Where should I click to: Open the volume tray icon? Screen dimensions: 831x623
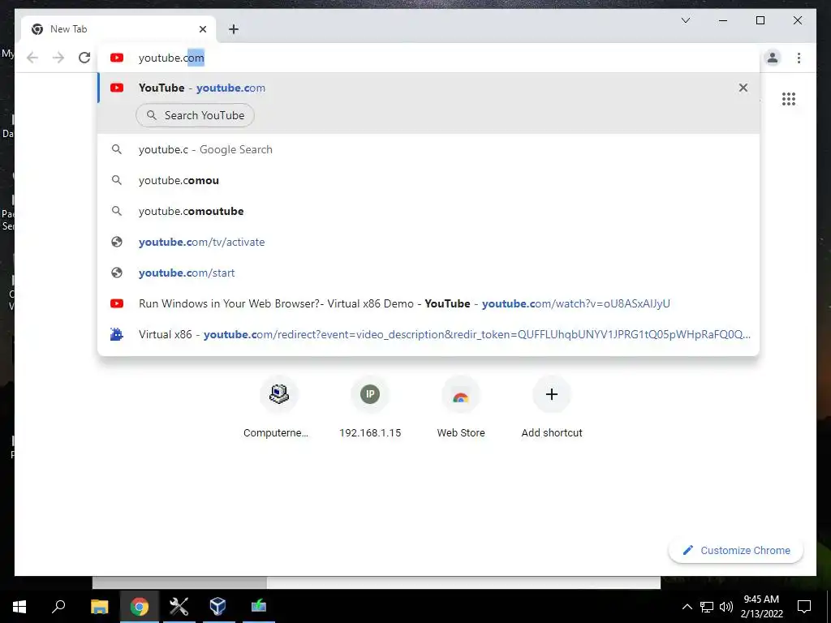(x=726, y=607)
